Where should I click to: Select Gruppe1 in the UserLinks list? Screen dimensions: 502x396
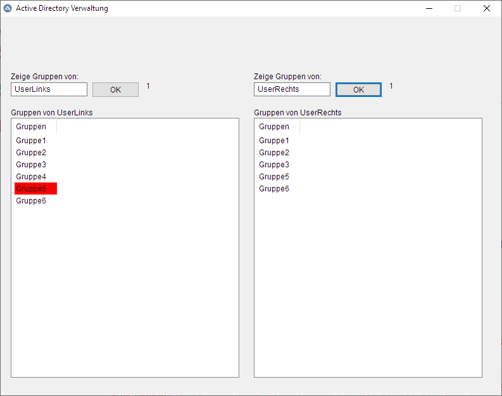(31, 141)
